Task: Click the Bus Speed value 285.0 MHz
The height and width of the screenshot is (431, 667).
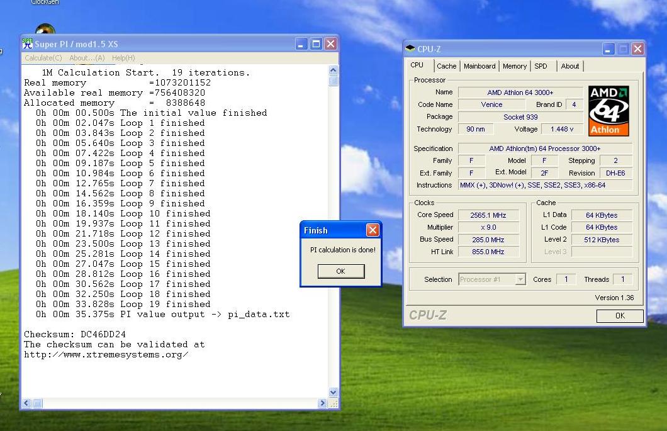Action: click(488, 240)
